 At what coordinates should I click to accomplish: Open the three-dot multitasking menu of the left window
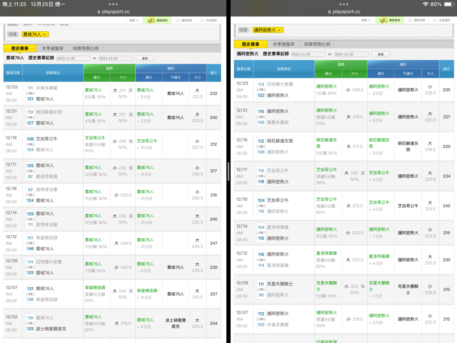113,4
